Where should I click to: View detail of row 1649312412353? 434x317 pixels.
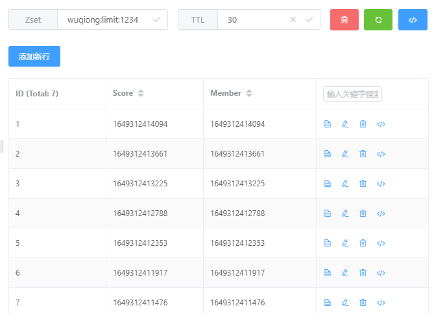[x=328, y=243]
